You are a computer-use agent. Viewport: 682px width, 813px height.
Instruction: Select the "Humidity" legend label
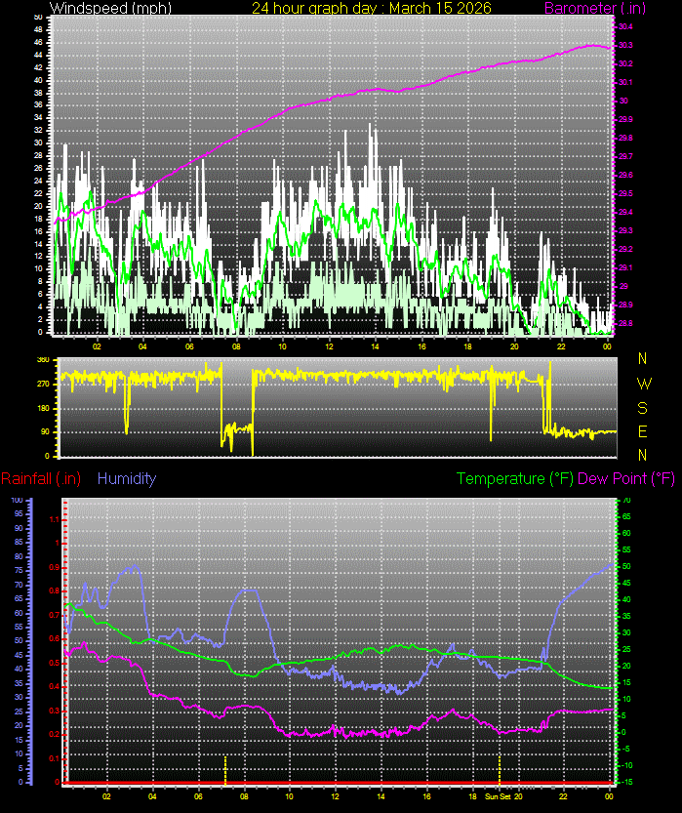127,478
